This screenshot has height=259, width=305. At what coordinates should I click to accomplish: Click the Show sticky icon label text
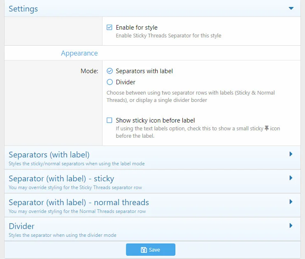click(x=155, y=120)
